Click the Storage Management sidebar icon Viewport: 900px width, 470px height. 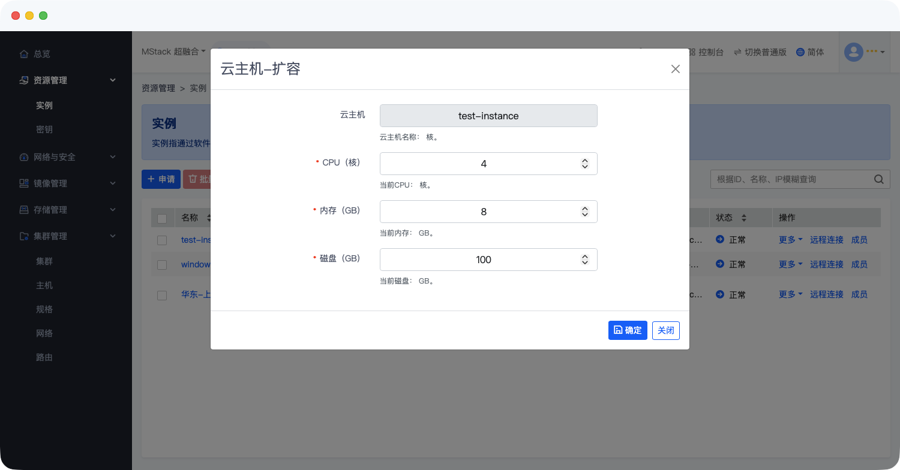pos(24,210)
